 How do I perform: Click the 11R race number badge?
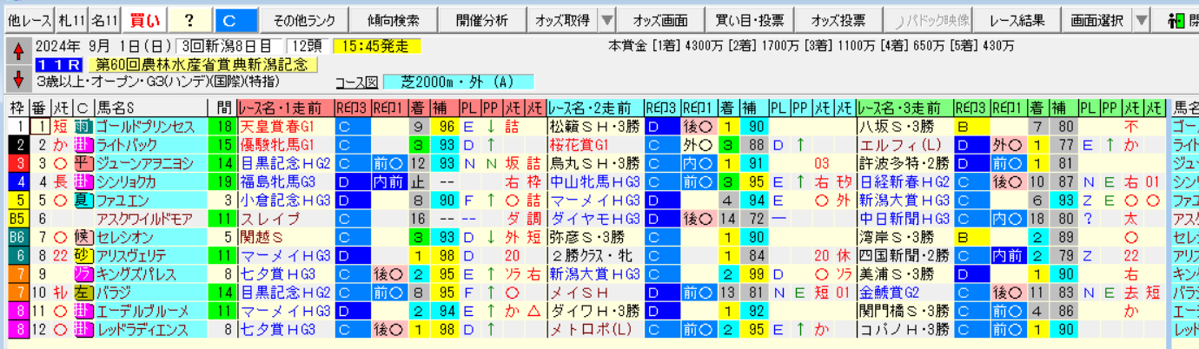(x=60, y=64)
